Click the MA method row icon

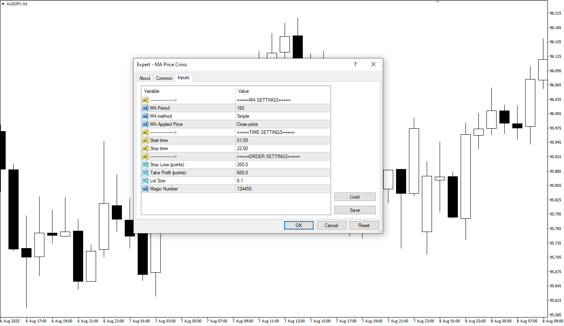pyautogui.click(x=145, y=116)
